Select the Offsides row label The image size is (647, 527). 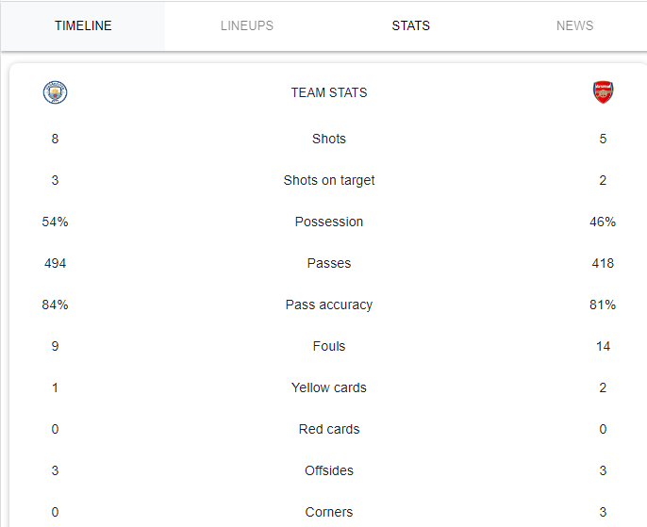click(x=329, y=470)
